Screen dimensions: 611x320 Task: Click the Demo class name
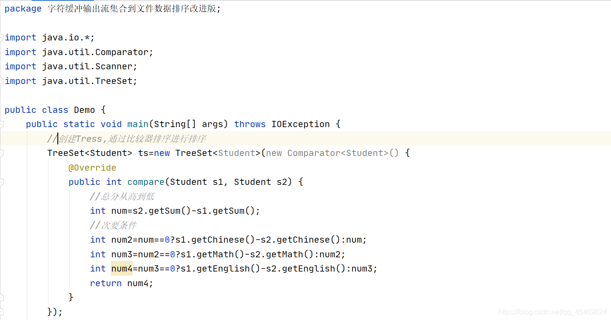pyautogui.click(x=84, y=110)
